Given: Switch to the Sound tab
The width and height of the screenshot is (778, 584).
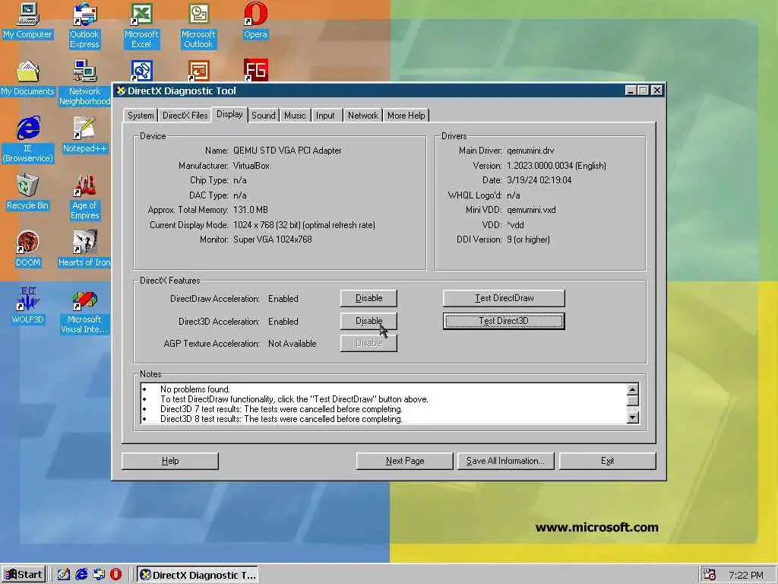Looking at the screenshot, I should pyautogui.click(x=263, y=116).
